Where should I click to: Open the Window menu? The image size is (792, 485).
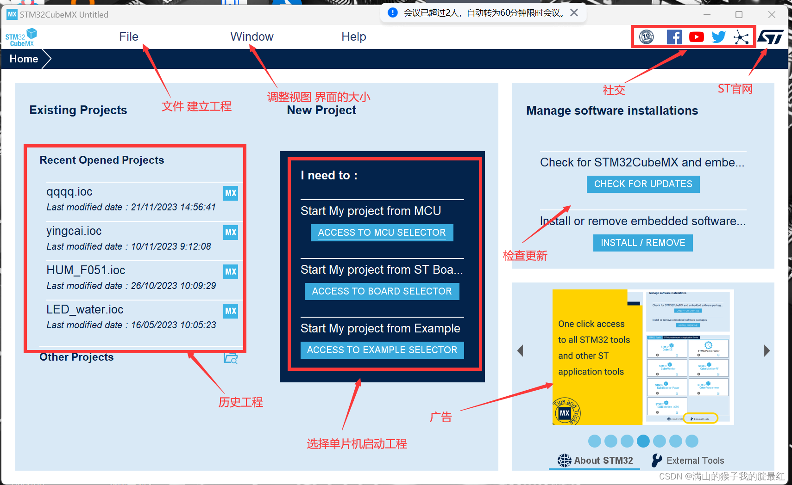(251, 37)
